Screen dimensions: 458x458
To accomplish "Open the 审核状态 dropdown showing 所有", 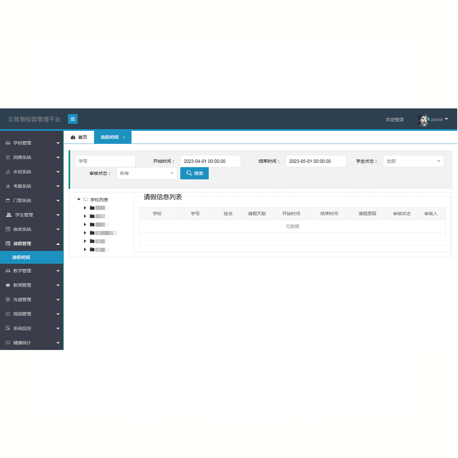I will tap(147, 173).
